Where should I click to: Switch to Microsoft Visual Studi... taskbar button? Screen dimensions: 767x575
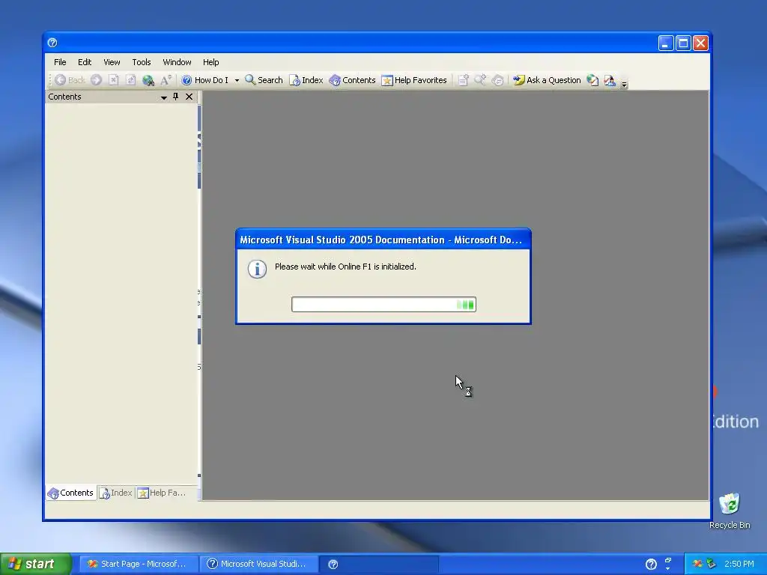pyautogui.click(x=258, y=564)
